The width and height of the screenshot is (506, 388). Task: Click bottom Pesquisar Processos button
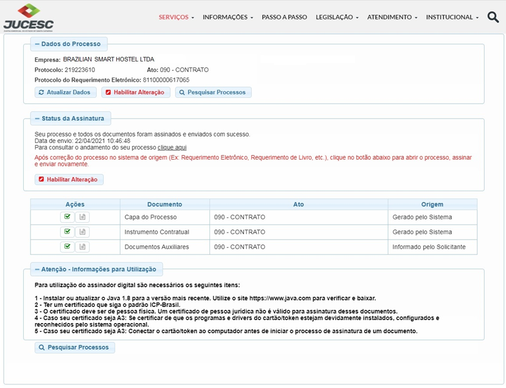(x=75, y=347)
